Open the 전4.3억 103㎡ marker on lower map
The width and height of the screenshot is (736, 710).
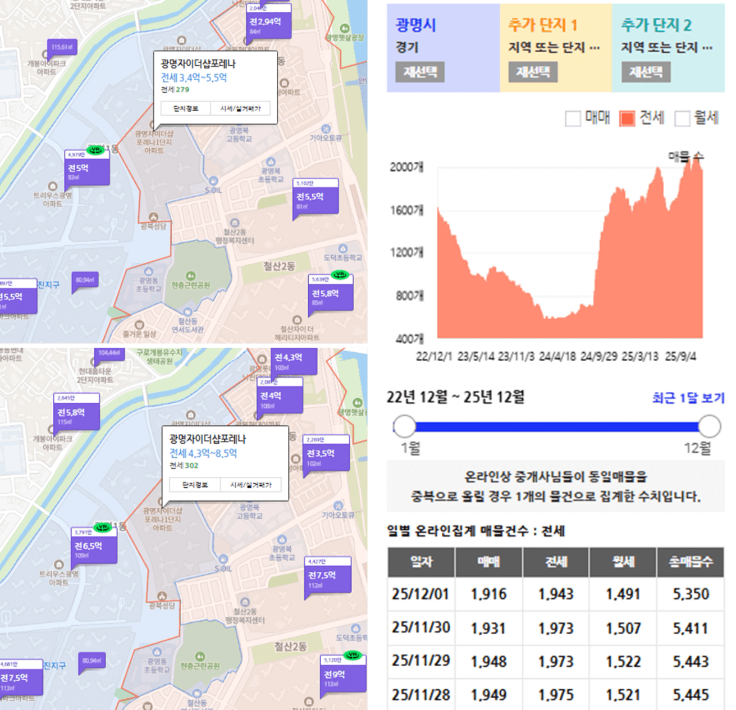tap(294, 360)
